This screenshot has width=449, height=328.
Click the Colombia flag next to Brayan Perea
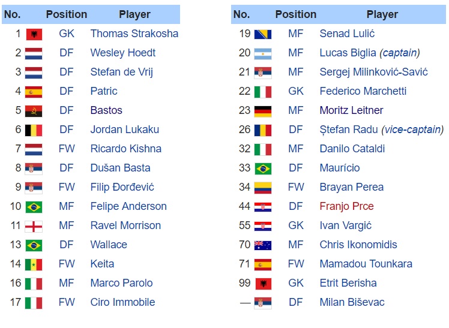tap(263, 188)
